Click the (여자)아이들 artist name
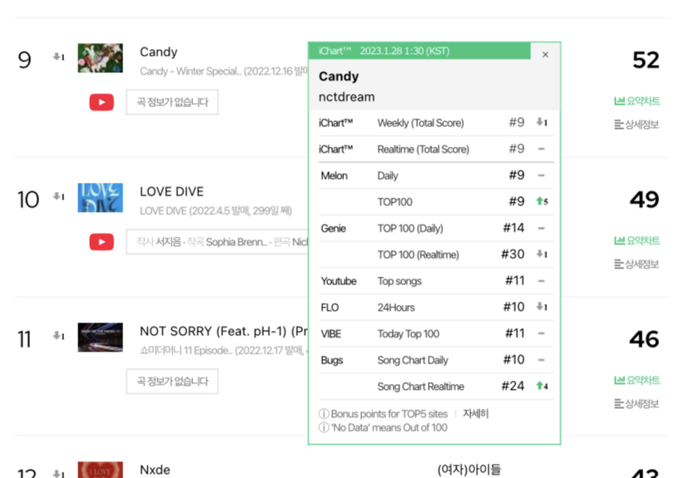Image resolution: width=689 pixels, height=478 pixels. 468,470
